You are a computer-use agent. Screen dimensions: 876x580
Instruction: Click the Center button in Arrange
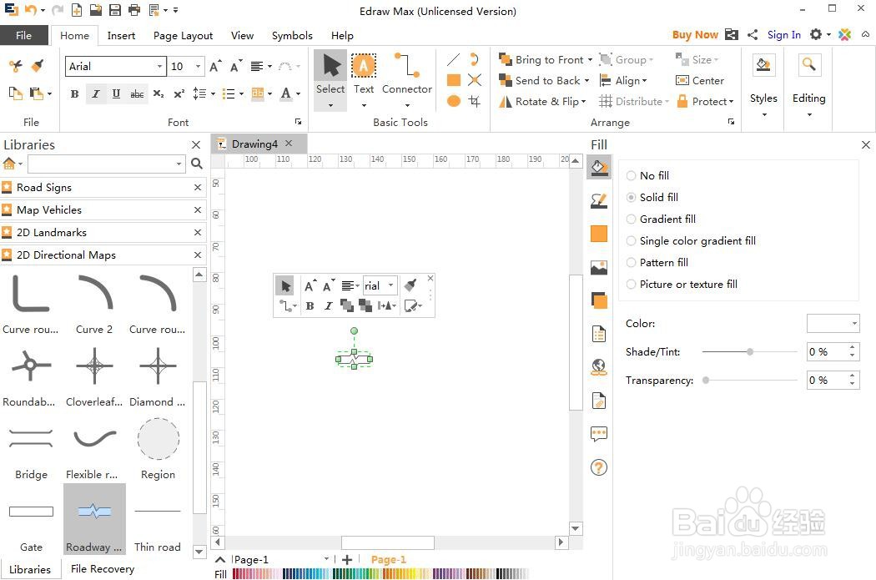pos(699,80)
